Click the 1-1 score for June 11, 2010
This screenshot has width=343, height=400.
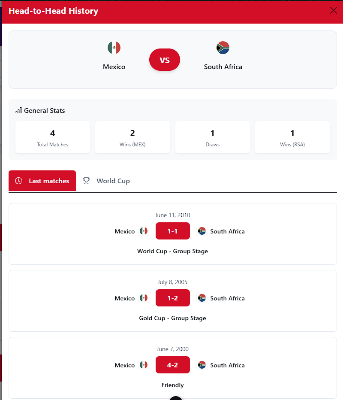click(x=172, y=231)
